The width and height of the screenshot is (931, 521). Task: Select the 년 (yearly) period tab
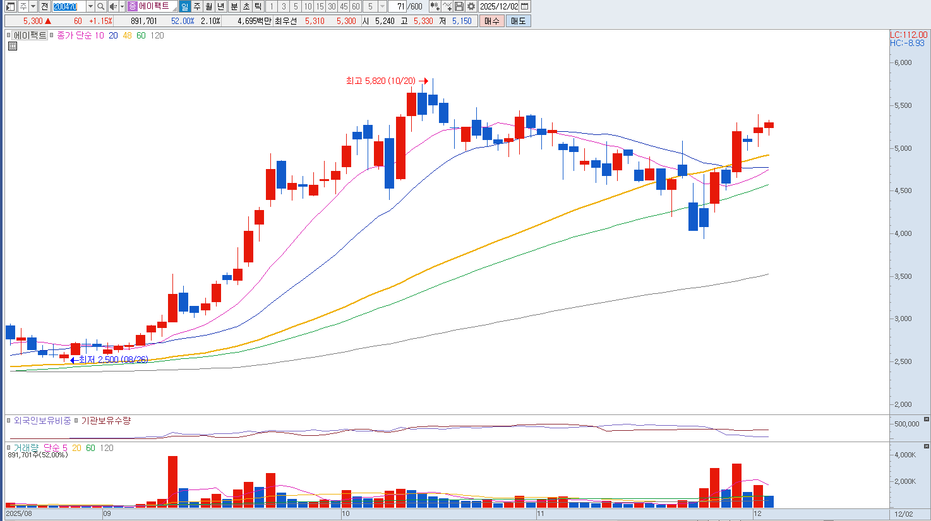220,6
